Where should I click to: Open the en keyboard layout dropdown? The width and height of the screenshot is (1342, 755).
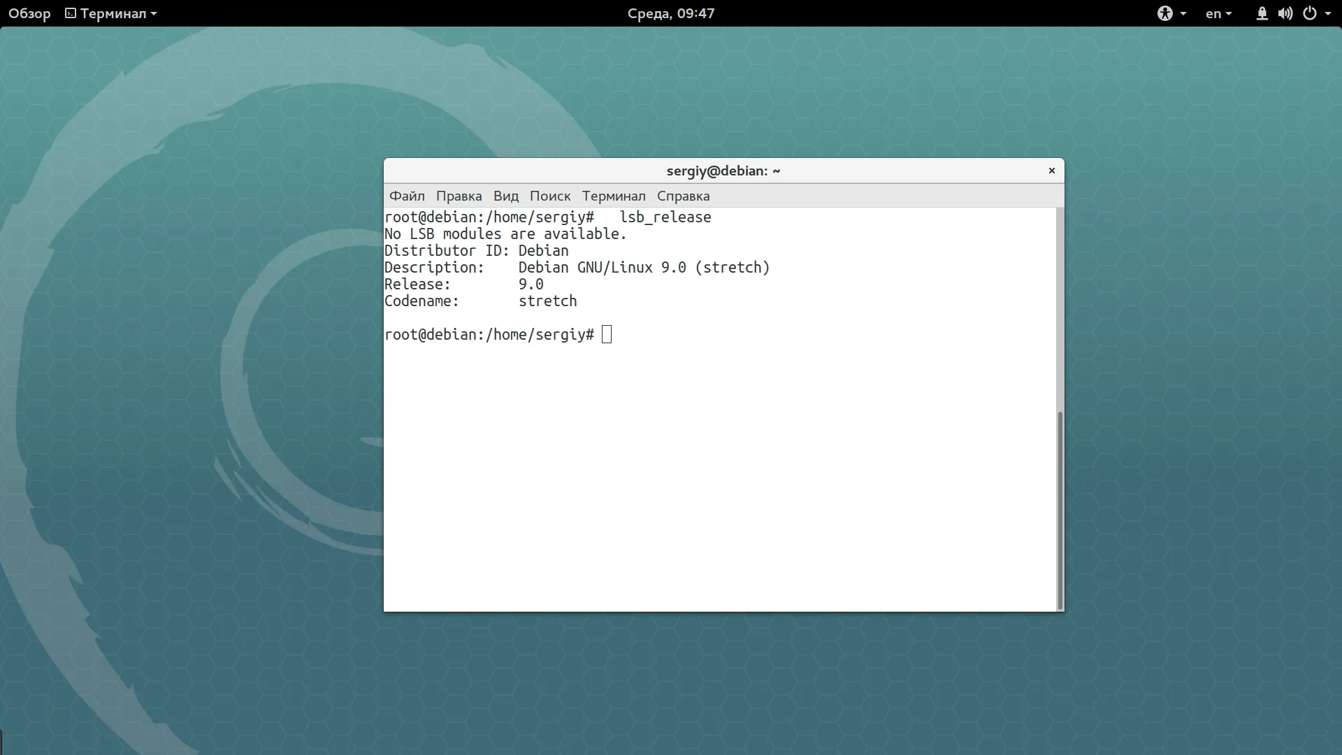[x=1218, y=13]
